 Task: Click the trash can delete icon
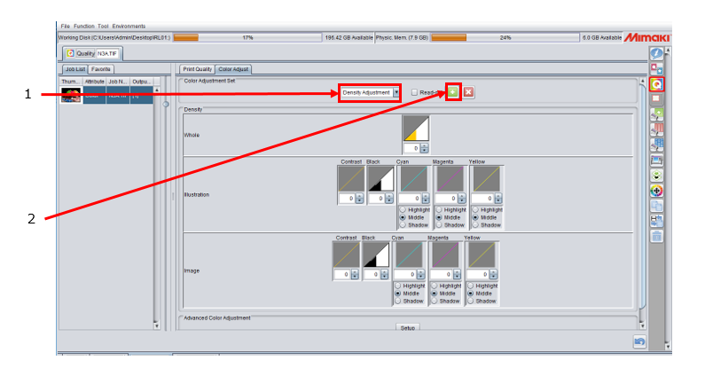pyautogui.click(x=656, y=236)
